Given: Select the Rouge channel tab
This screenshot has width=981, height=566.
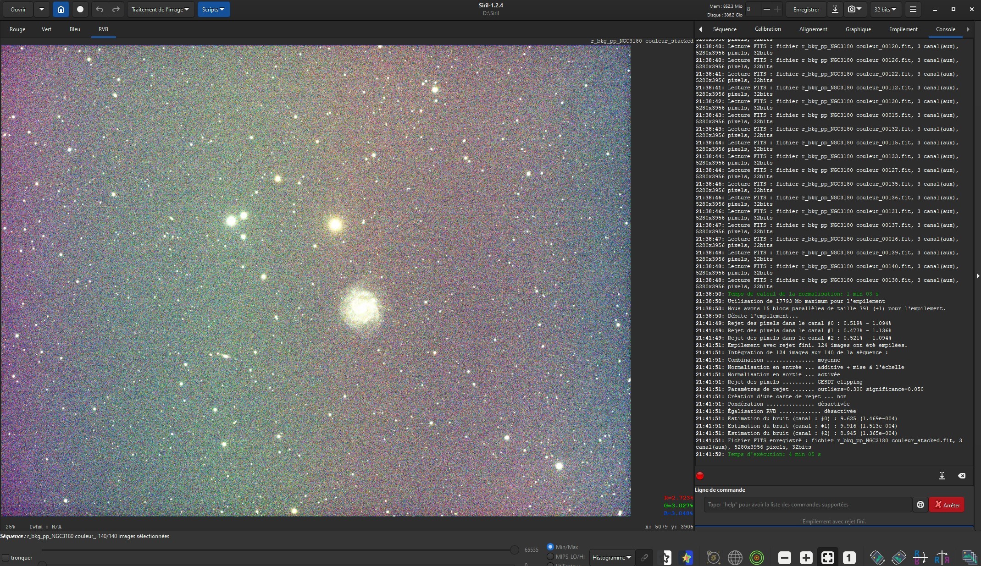Looking at the screenshot, I should click(17, 29).
